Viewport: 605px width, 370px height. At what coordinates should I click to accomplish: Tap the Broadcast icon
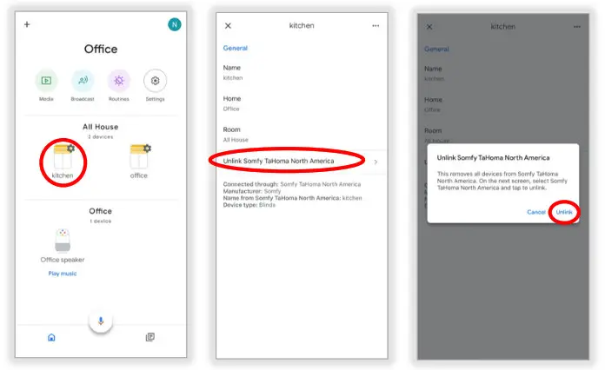83,81
